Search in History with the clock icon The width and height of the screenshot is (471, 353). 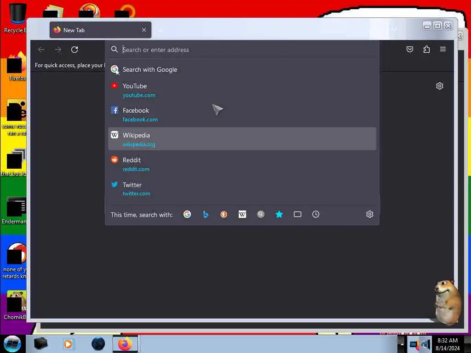pyautogui.click(x=316, y=214)
